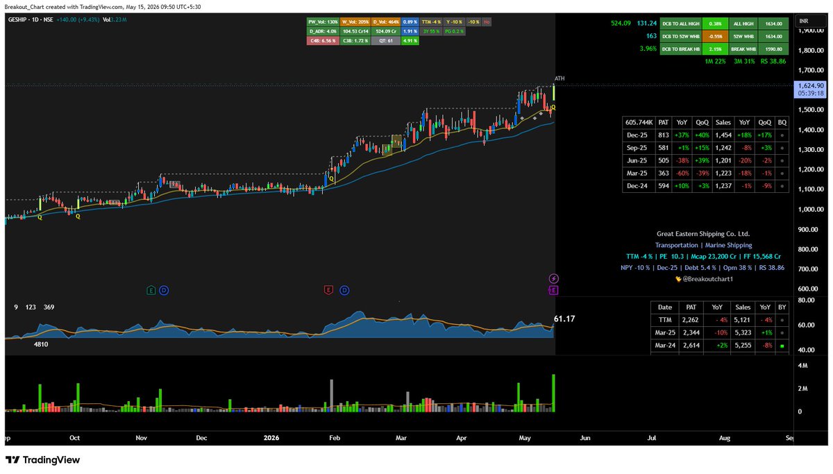
Task: Click the QT: 61 cell
Action: click(385, 41)
